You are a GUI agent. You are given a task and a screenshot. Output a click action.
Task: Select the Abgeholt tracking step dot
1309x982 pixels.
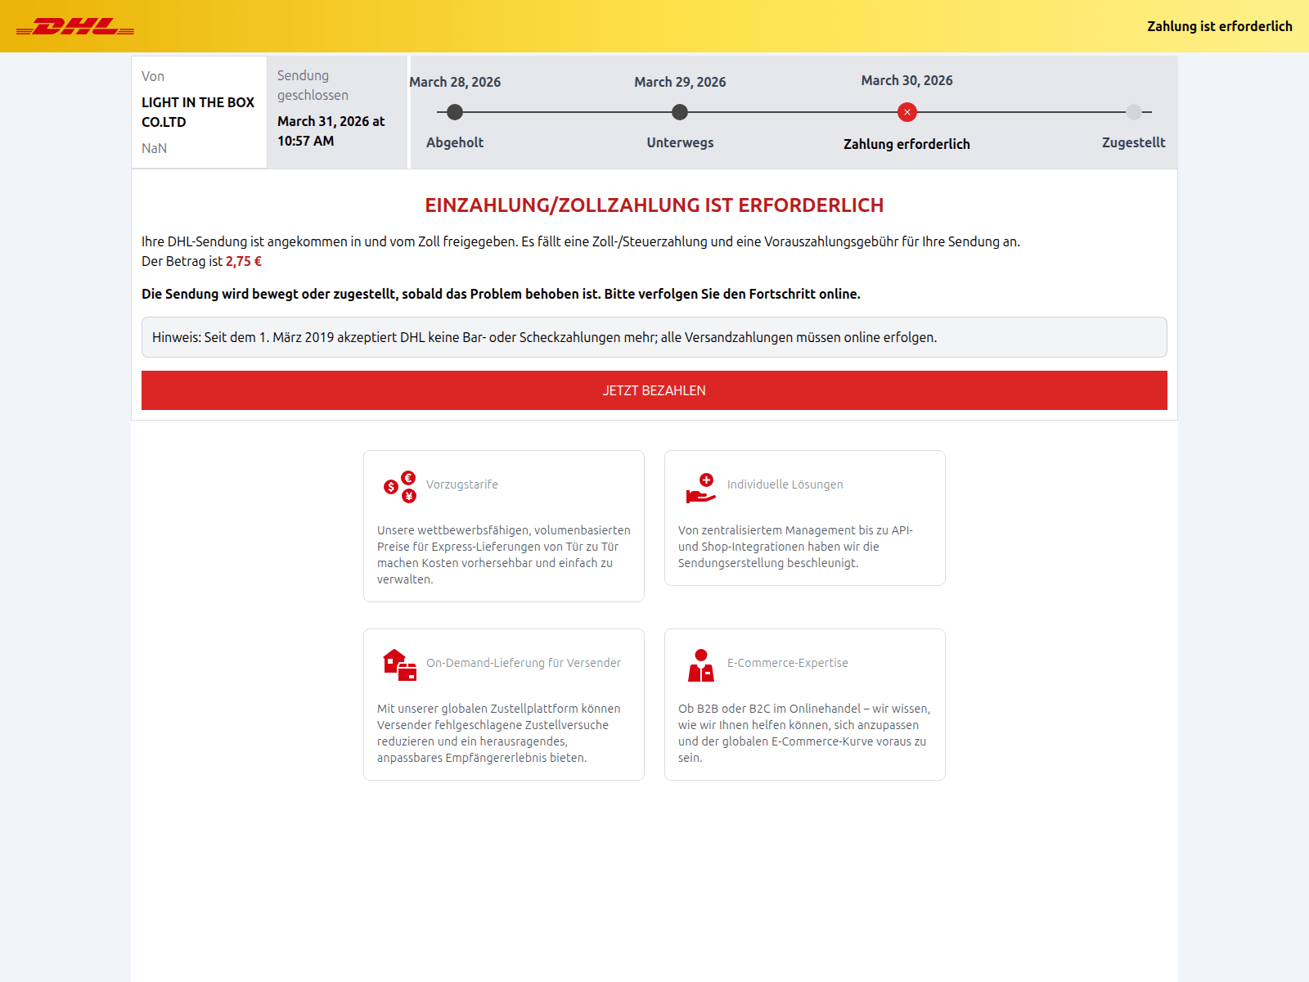pyautogui.click(x=455, y=112)
